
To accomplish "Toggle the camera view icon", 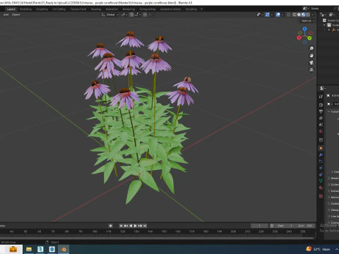I will [311, 63].
